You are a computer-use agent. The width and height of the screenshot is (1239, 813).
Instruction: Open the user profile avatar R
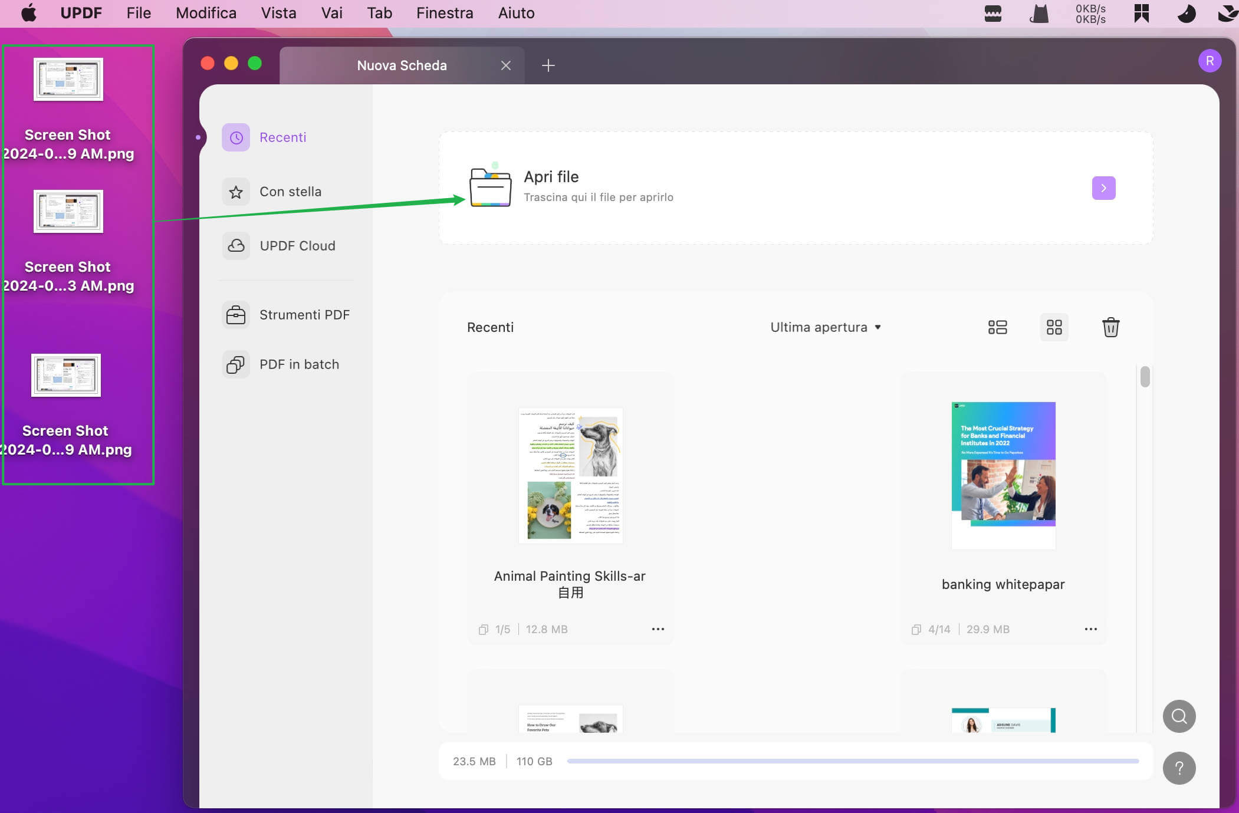click(1210, 61)
